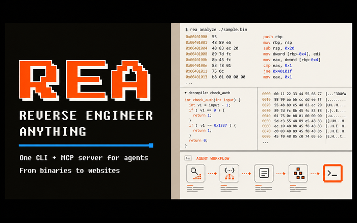
Task: Click the large orange REA logo
Action: click(85, 80)
